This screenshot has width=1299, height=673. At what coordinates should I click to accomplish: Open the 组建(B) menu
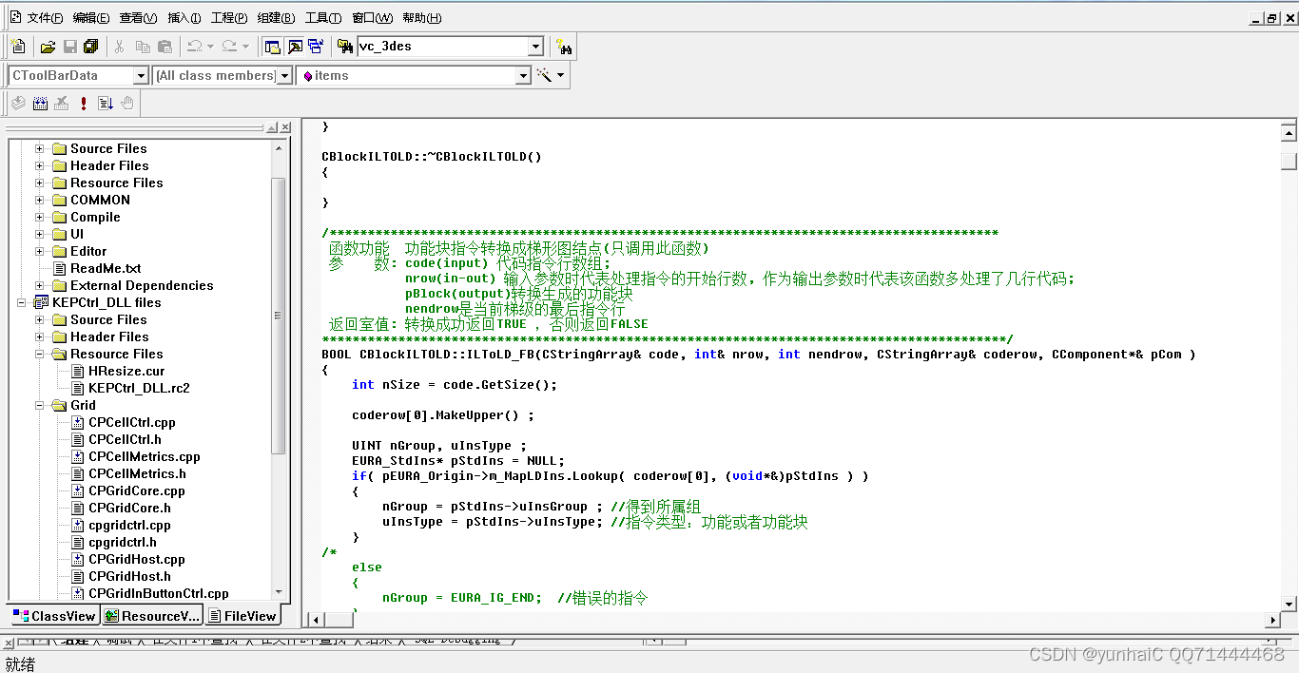[276, 18]
